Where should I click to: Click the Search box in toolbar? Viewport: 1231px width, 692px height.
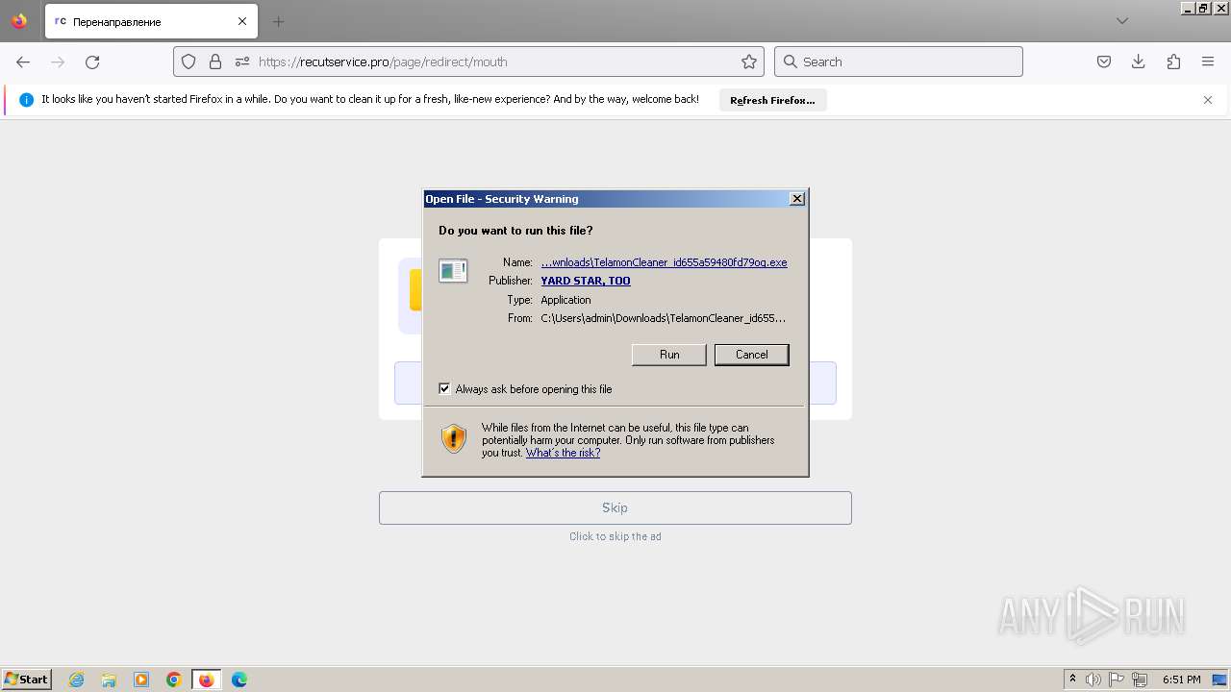898,62
